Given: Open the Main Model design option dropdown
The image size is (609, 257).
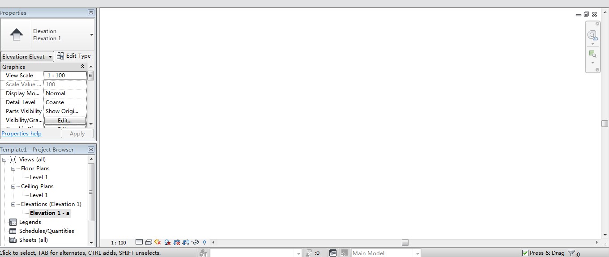Looking at the screenshot, I should click(417, 253).
